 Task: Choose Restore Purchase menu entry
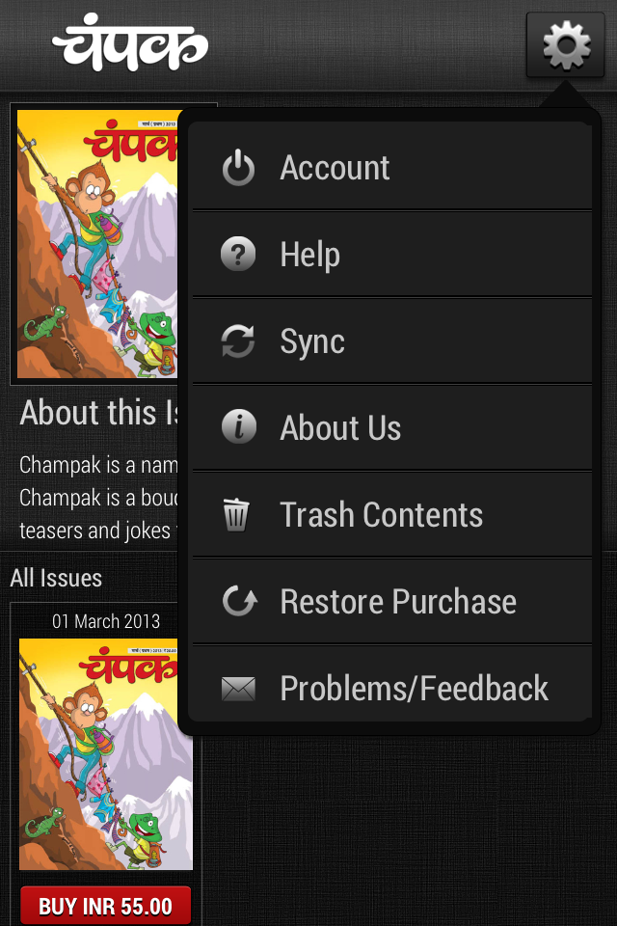click(x=392, y=601)
